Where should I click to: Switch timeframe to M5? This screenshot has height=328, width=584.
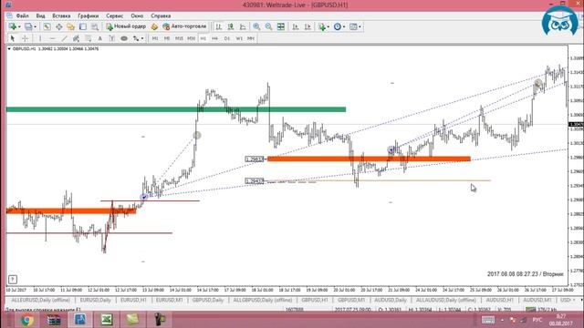[x=167, y=38]
